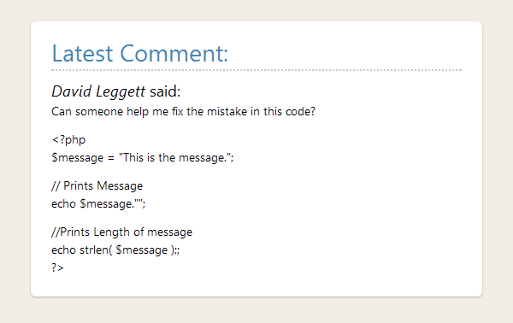Screen dimensions: 513x323
Task: Click the Prints Message comment line
Action: tap(97, 186)
